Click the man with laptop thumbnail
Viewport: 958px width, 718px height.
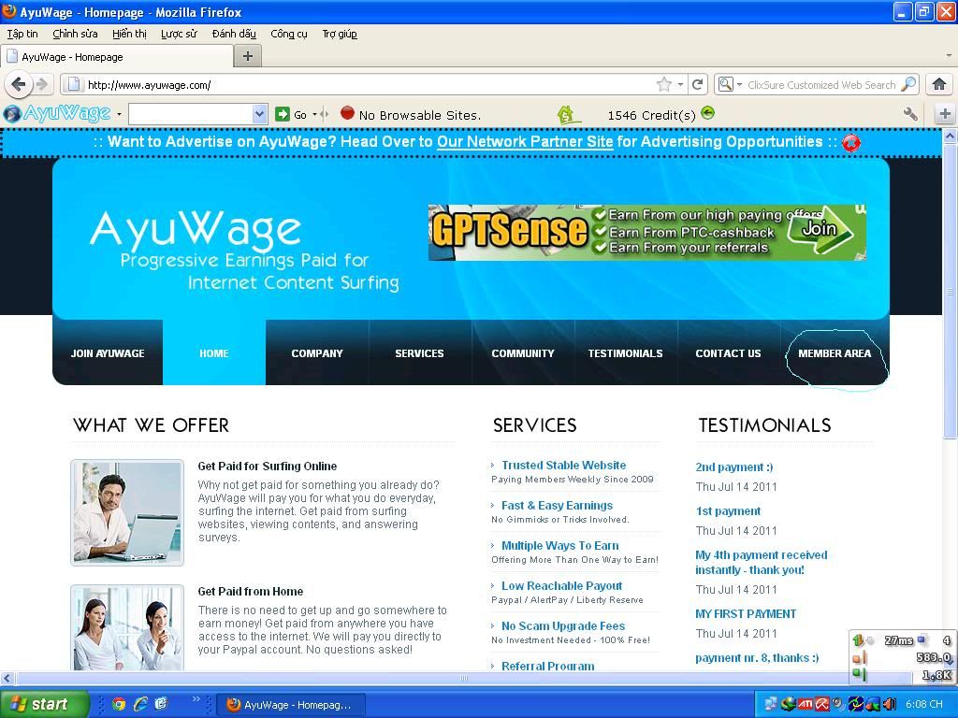pyautogui.click(x=127, y=513)
